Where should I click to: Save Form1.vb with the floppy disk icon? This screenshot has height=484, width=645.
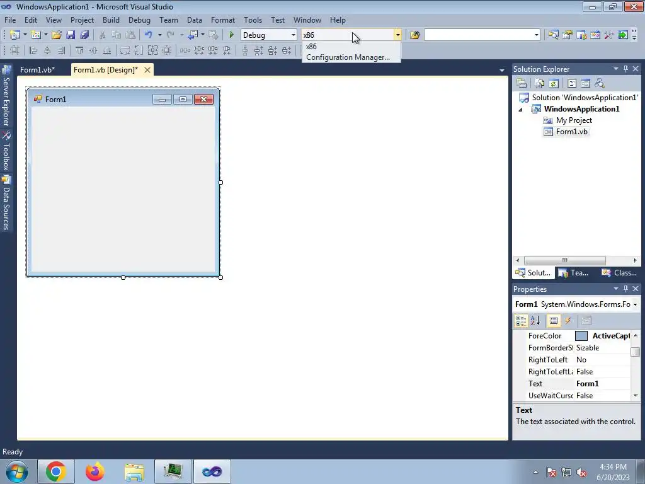(x=71, y=35)
